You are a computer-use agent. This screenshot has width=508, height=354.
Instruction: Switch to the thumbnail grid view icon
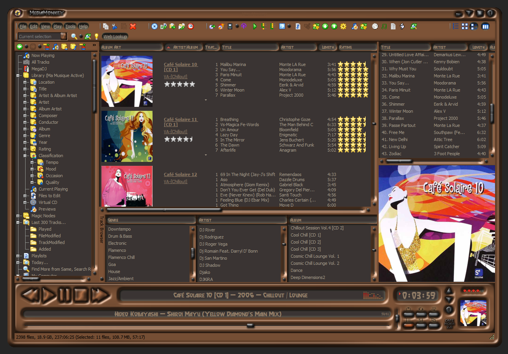[465, 26]
